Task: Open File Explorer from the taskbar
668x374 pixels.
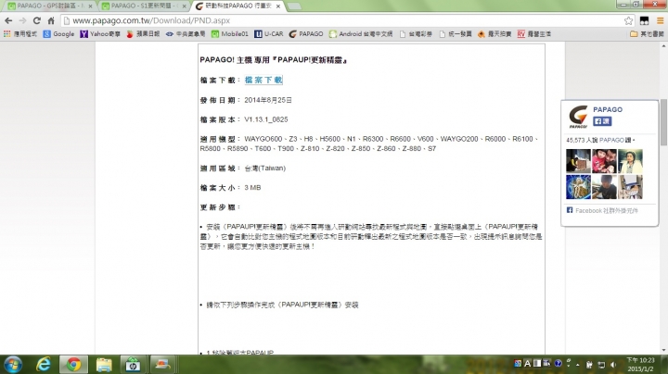Action: click(104, 365)
